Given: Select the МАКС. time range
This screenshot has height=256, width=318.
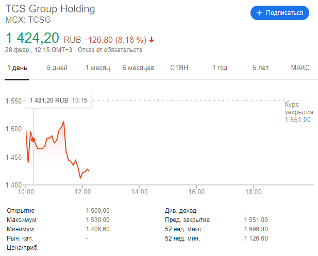Looking at the screenshot, I should pyautogui.click(x=301, y=67).
